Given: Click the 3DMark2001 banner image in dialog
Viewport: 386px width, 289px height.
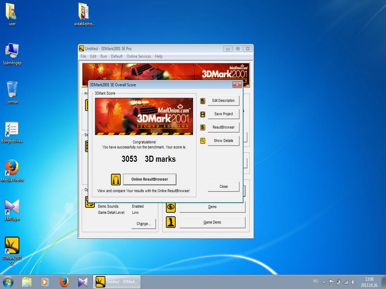Looking at the screenshot, I should [144, 117].
